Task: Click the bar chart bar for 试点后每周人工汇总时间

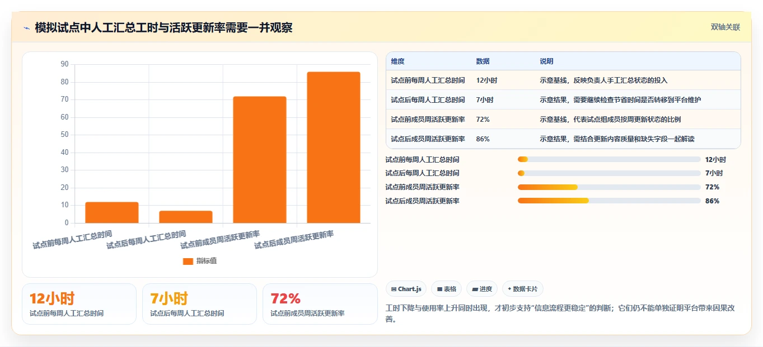Action: [186, 217]
